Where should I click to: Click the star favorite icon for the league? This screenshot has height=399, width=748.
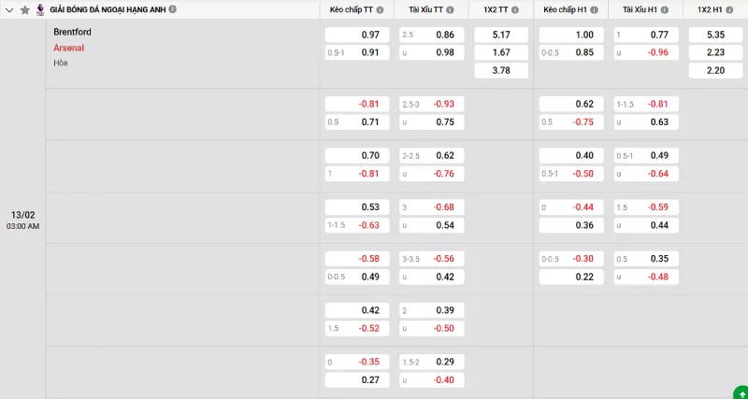(x=25, y=9)
